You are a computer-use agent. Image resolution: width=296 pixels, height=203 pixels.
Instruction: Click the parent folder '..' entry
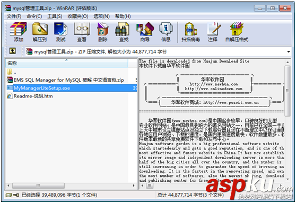click(x=12, y=72)
